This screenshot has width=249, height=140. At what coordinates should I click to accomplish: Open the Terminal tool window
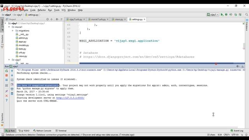[61, 131]
